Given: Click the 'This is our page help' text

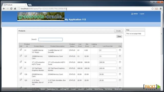Looking at the screenshot, I should point(134,33).
